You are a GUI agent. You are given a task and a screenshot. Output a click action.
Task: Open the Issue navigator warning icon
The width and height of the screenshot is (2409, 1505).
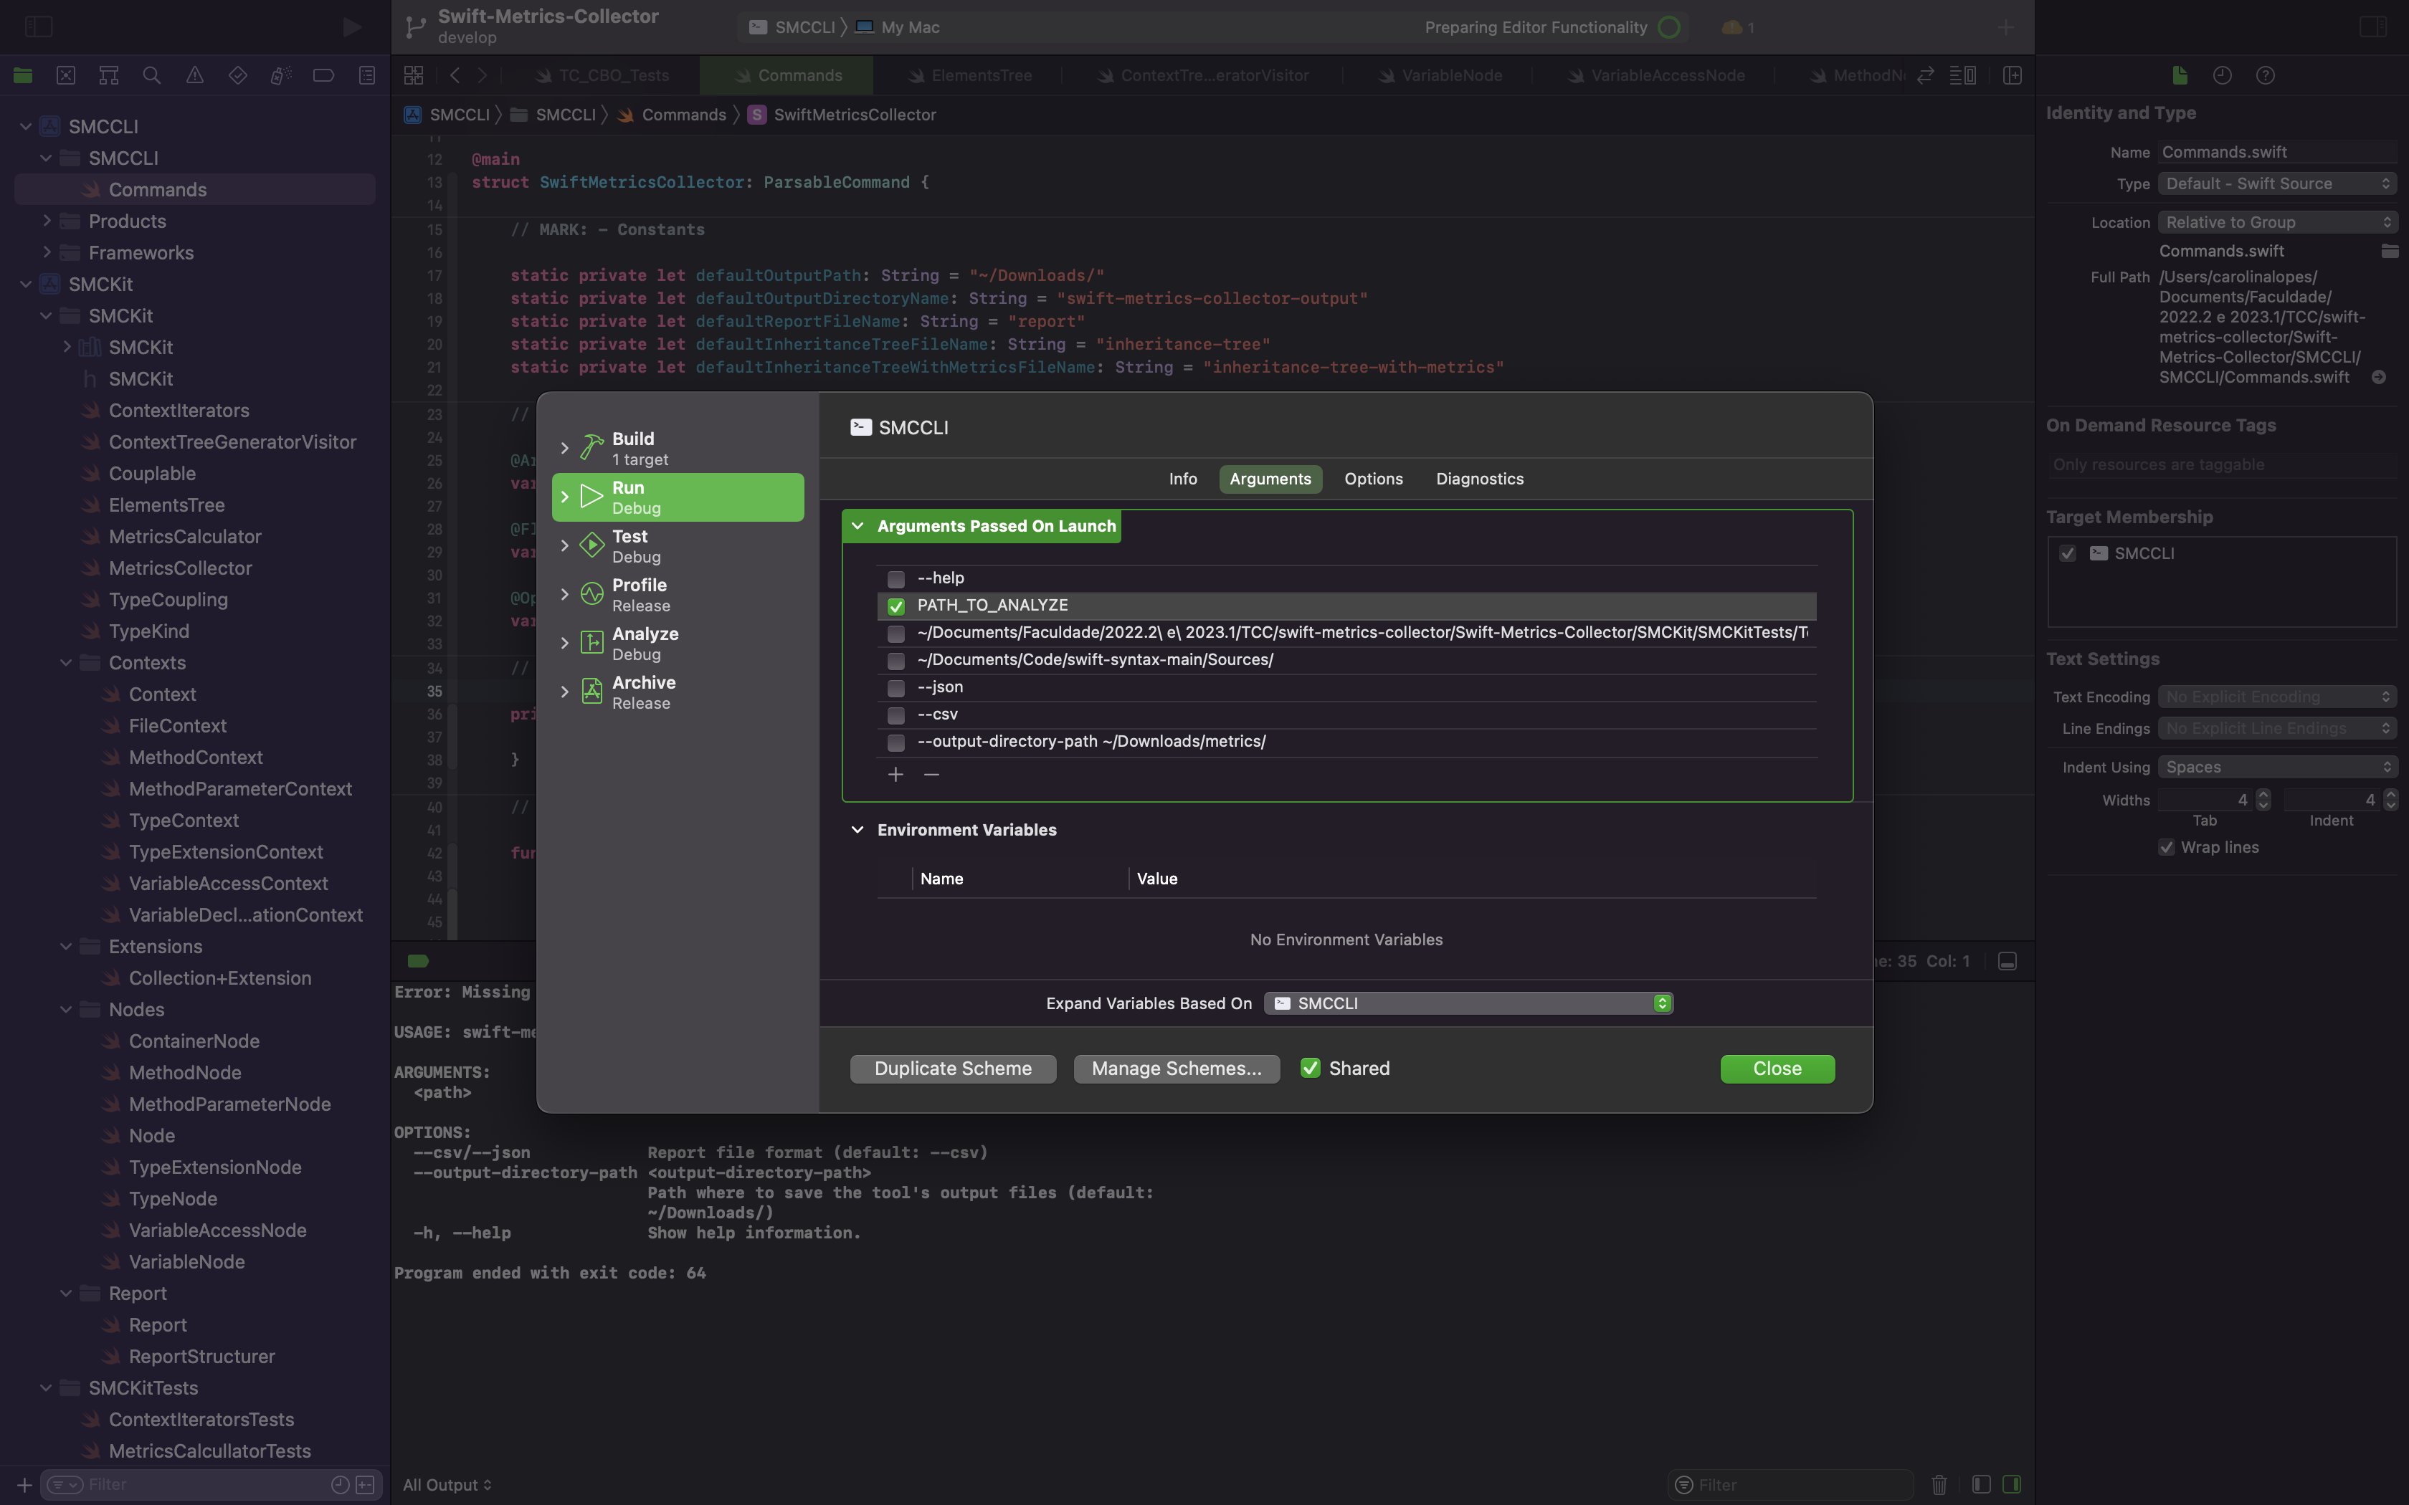tap(194, 76)
